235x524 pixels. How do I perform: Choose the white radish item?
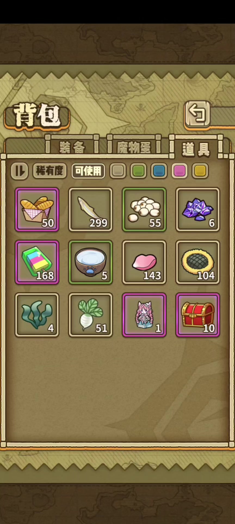tap(91, 315)
